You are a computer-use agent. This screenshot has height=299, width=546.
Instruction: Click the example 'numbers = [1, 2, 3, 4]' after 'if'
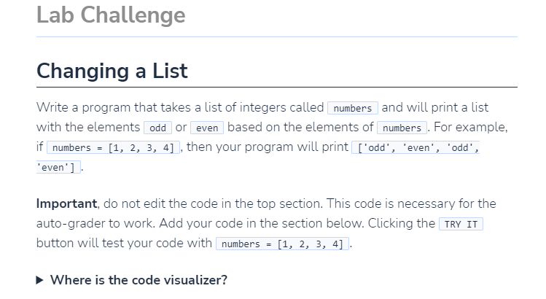point(113,148)
